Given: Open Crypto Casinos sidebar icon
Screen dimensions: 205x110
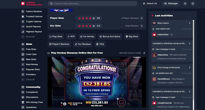Looking at the screenshot, I should pyautogui.click(x=23, y=22).
